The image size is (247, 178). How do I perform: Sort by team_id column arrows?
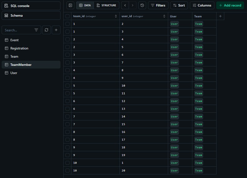point(116,16)
